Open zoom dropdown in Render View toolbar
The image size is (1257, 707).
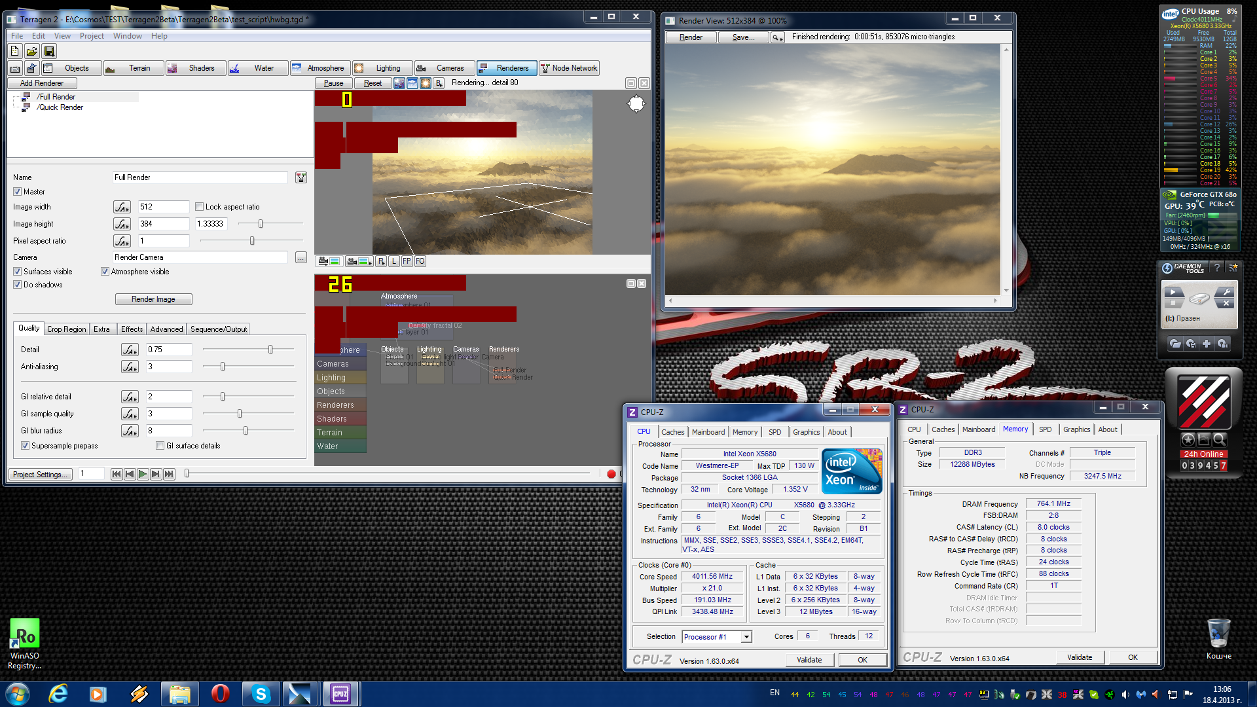pyautogui.click(x=777, y=37)
